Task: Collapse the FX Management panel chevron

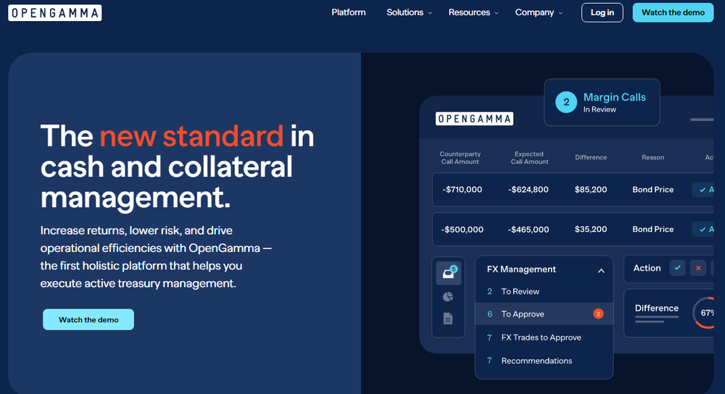Action: click(601, 271)
